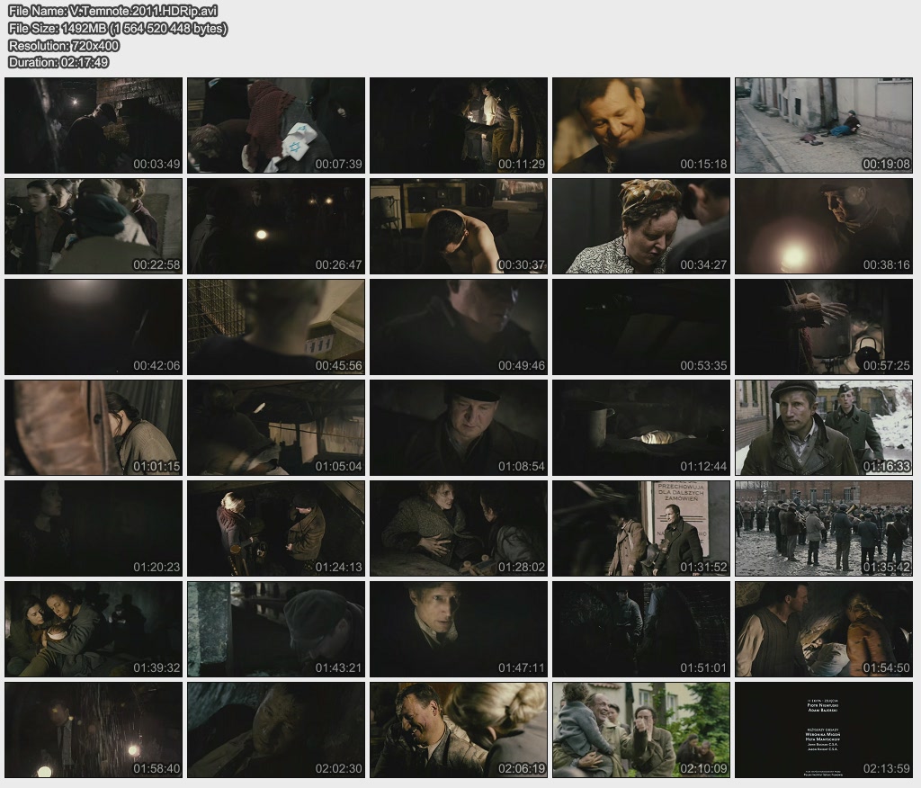Open the vest man frame 01:54:50

pos(824,630)
